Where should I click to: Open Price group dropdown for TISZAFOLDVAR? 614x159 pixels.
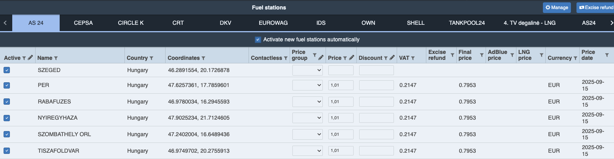tap(307, 151)
